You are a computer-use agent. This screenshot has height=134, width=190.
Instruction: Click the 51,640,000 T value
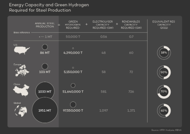tap(73, 92)
